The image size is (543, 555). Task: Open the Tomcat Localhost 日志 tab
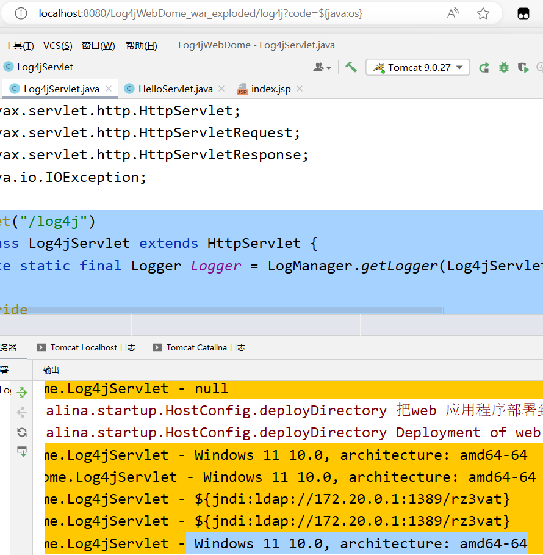point(86,347)
